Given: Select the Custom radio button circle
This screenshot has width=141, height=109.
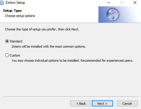Looking at the screenshot, I should point(7,55).
